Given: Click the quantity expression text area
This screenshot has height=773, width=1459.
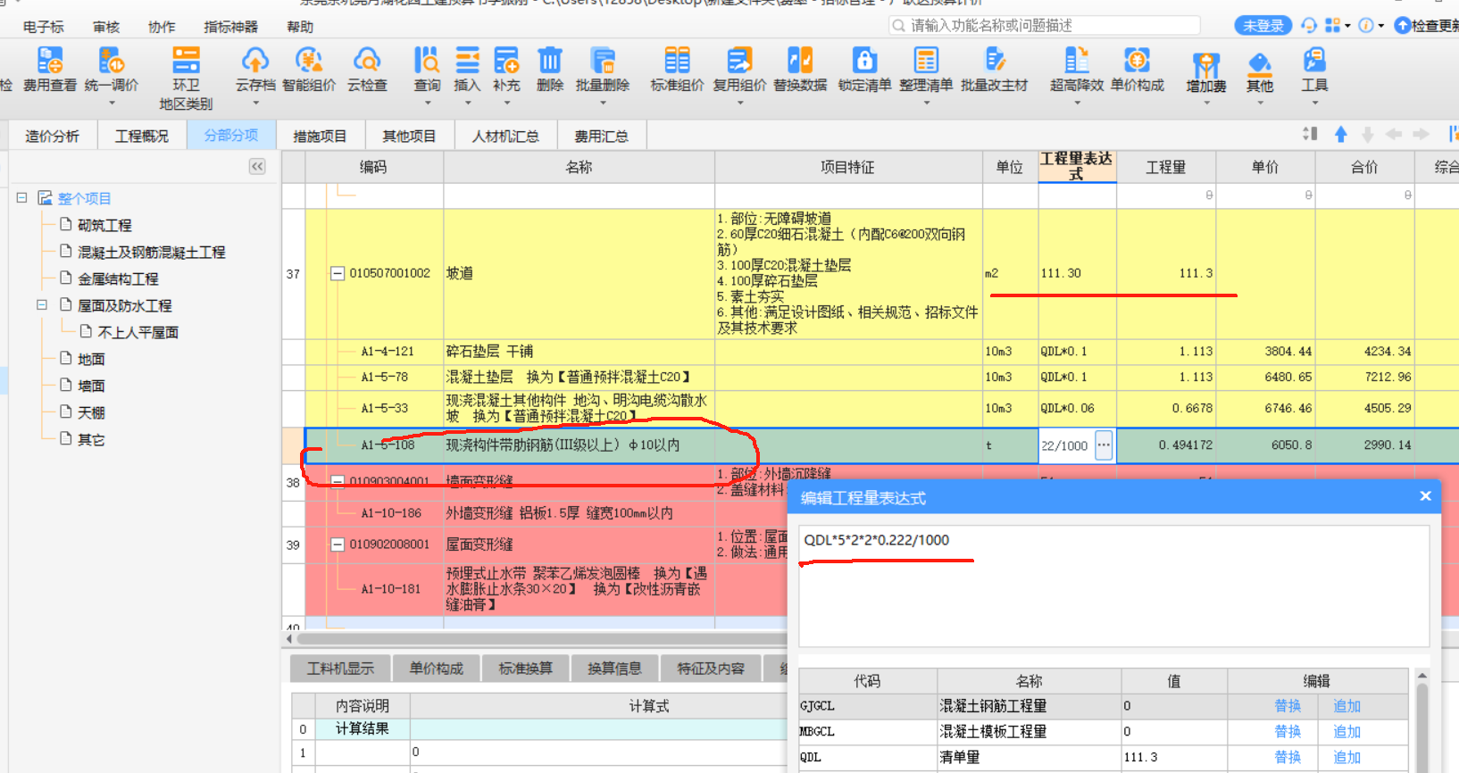Looking at the screenshot, I should click(x=1113, y=586).
